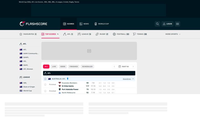
Task: Expand the More Sports dropdown
Action: pos(173,34)
